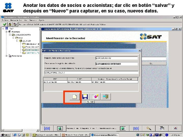Click the Internet Explorer quick launch icon
The image size is (183, 137).
tap(15, 135)
